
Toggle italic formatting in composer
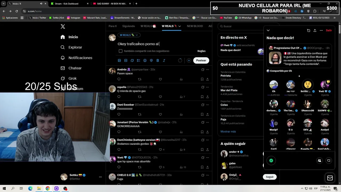tap(164, 61)
